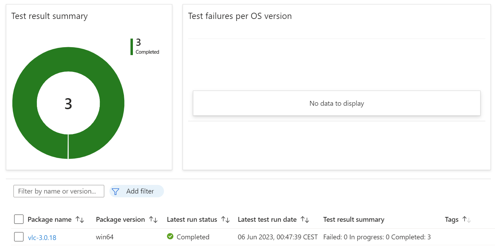Screen dimensions: 495x250
Task: Click the Test result summary column header
Action: pos(353,220)
